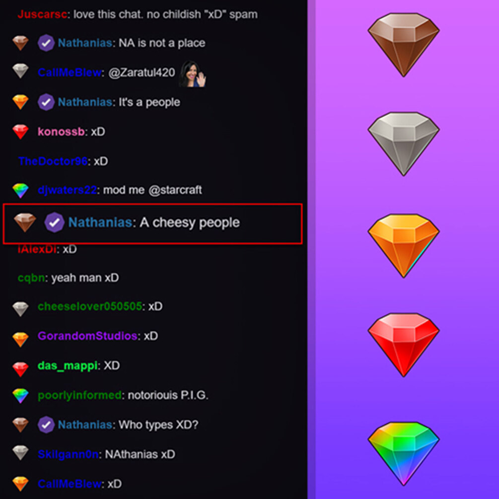Viewport: 499px width, 499px height.
Task: Click red gem badge next to konossb
Action: [20, 132]
